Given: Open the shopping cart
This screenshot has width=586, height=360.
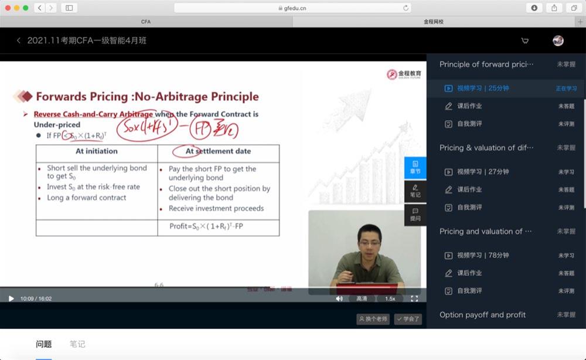Looking at the screenshot, I should (525, 40).
